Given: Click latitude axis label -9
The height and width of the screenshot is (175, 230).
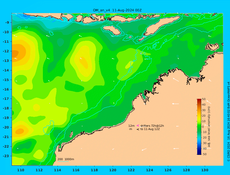Looking at the screenshot, I should pyautogui.click(x=7, y=23).
